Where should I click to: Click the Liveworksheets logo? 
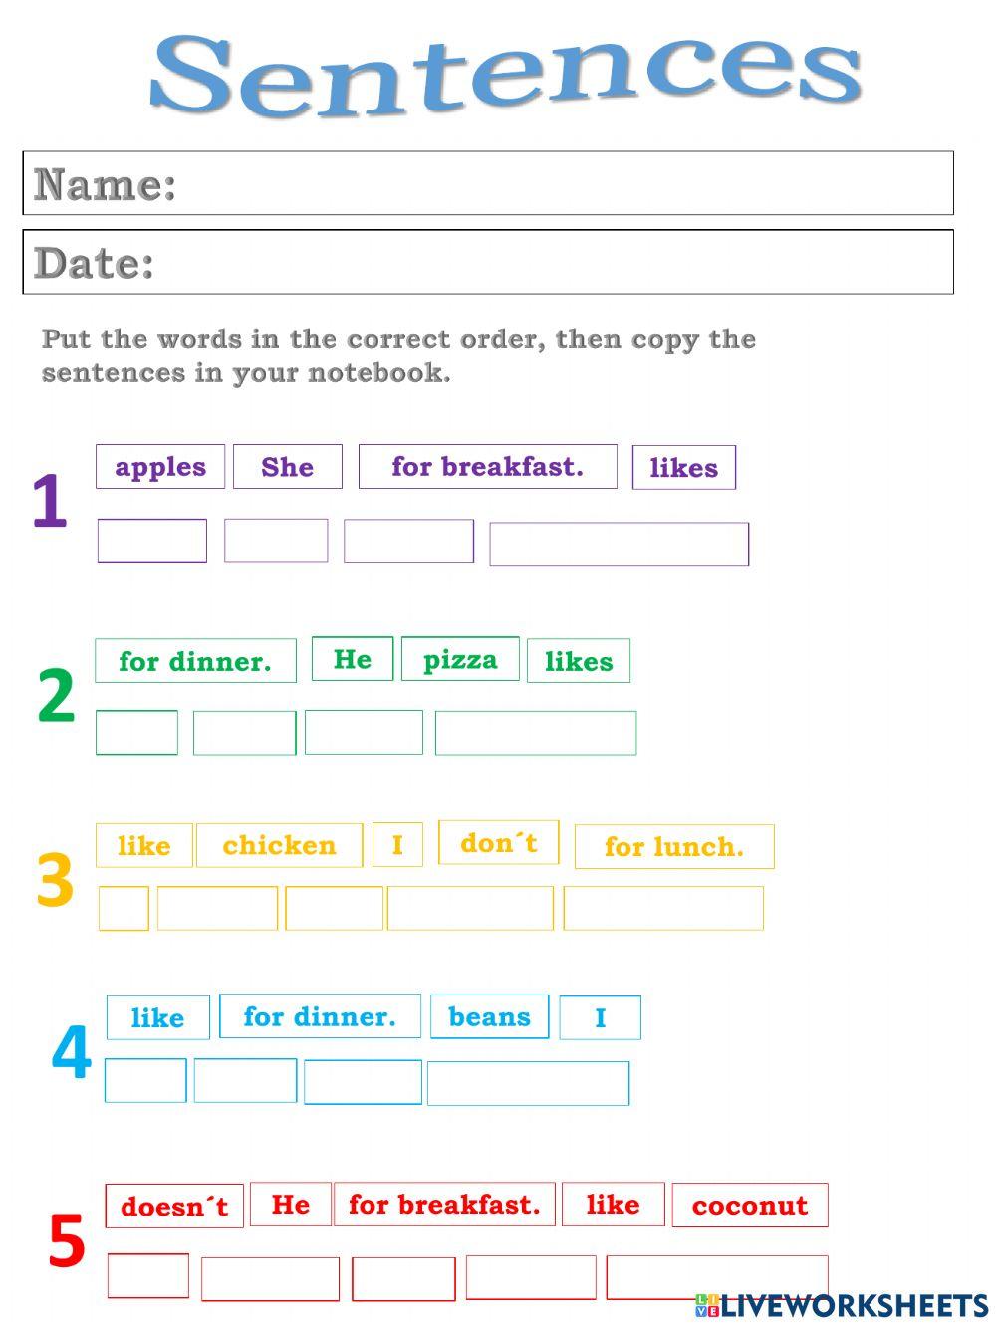pyautogui.click(x=842, y=1305)
